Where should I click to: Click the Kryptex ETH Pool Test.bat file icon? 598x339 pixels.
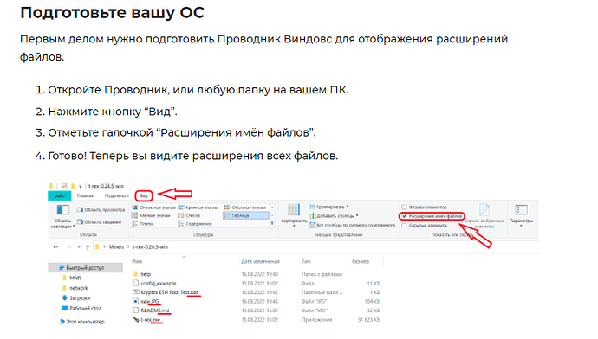click(x=136, y=292)
